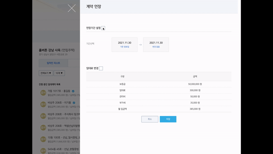The height and width of the screenshot is (154, 273).
Task: Click the 기간선택 label
Action: pos(90,44)
